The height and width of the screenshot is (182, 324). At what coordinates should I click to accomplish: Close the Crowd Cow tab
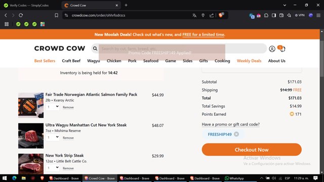pyautogui.click(x=117, y=6)
